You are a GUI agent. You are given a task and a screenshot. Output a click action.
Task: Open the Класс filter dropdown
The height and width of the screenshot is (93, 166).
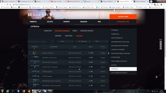[65, 41]
